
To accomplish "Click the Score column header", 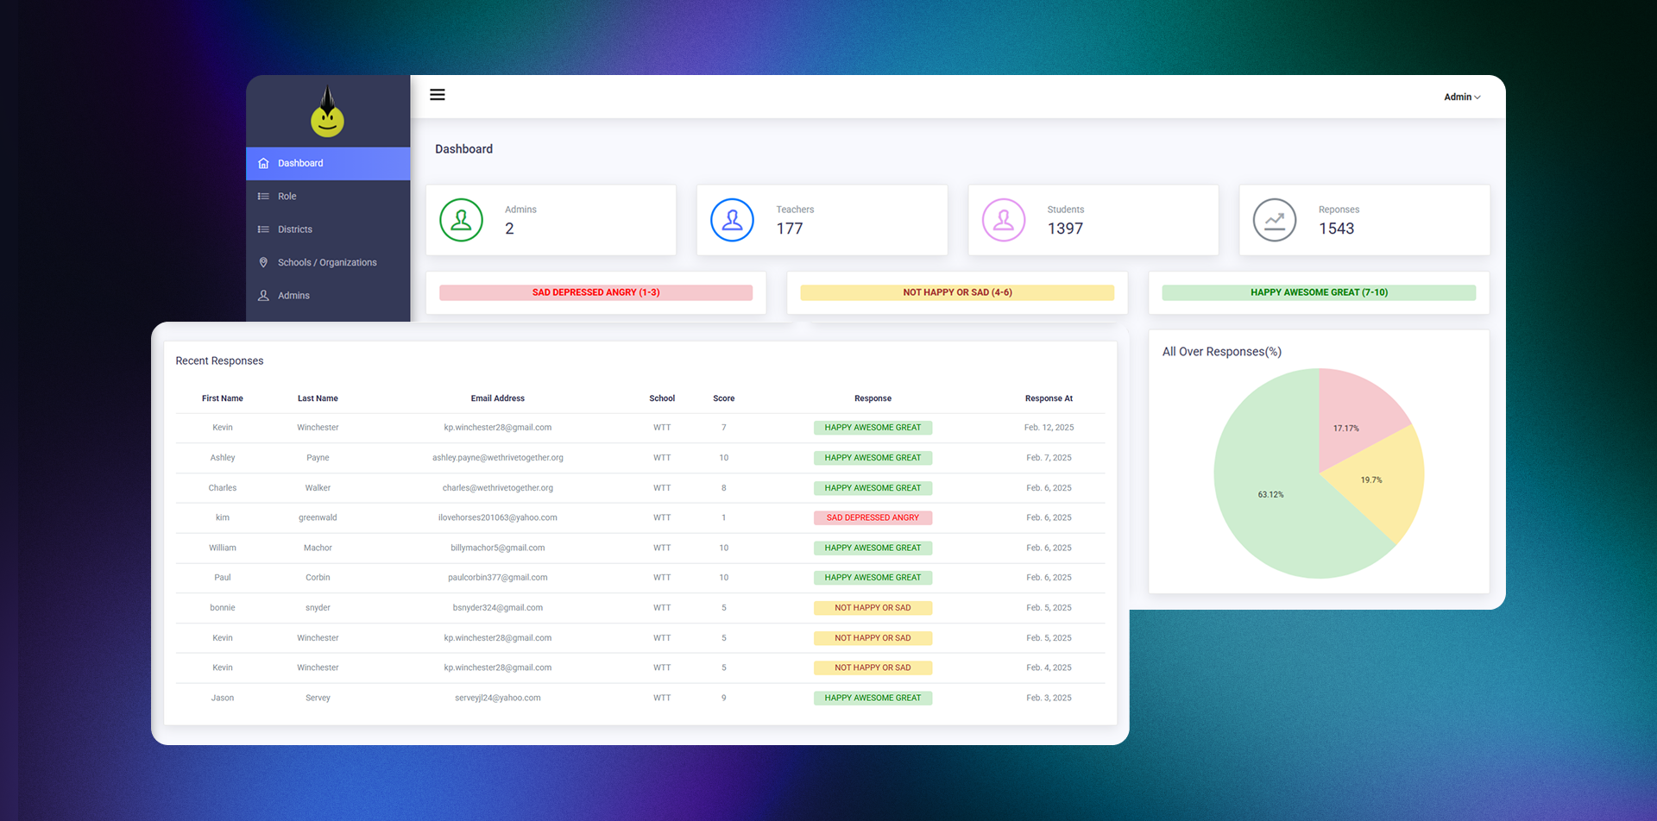I will (723, 398).
